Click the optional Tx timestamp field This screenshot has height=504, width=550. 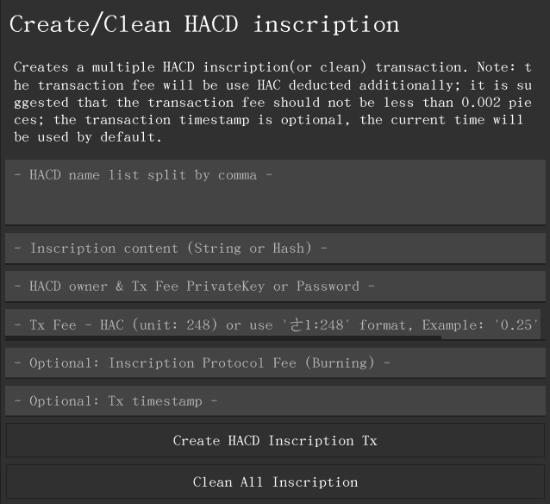tap(275, 401)
